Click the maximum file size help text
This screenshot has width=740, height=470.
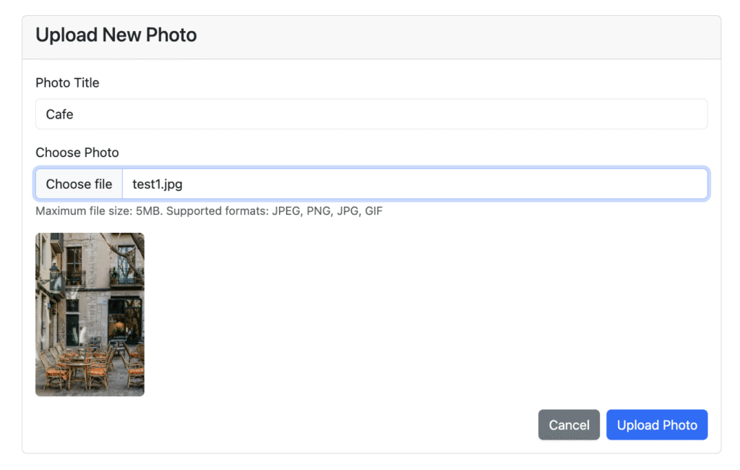coord(93,212)
